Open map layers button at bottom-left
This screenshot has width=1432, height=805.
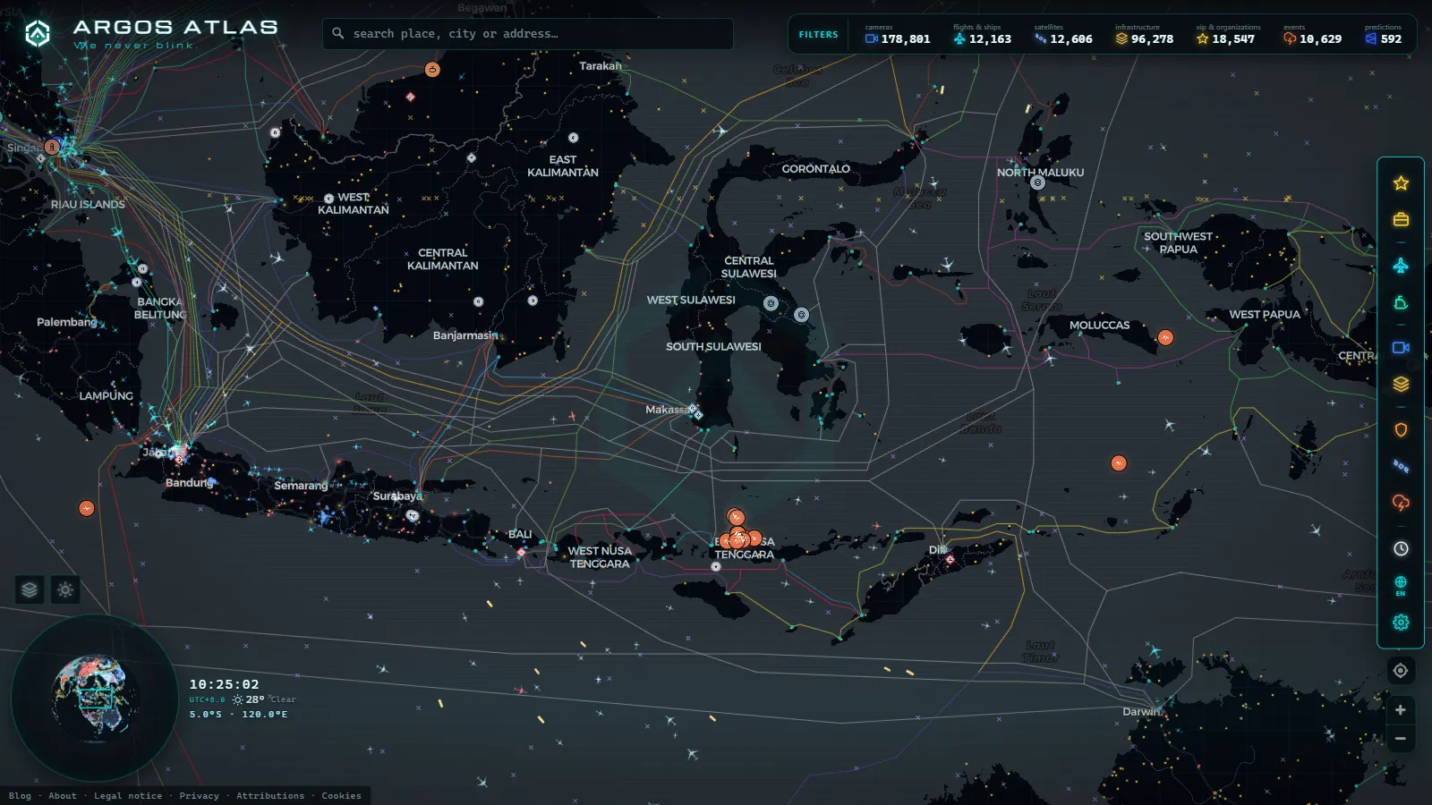(x=30, y=589)
